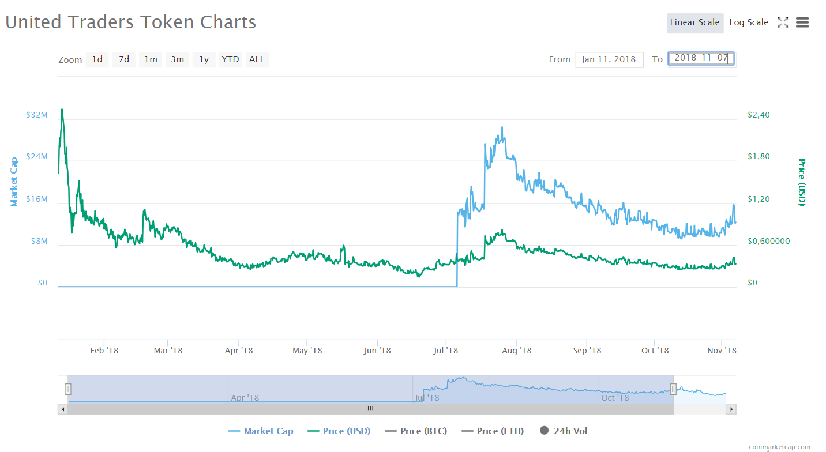Toggle fullscreen chart view
Viewport: 826px width, 452px height.
pos(783,22)
